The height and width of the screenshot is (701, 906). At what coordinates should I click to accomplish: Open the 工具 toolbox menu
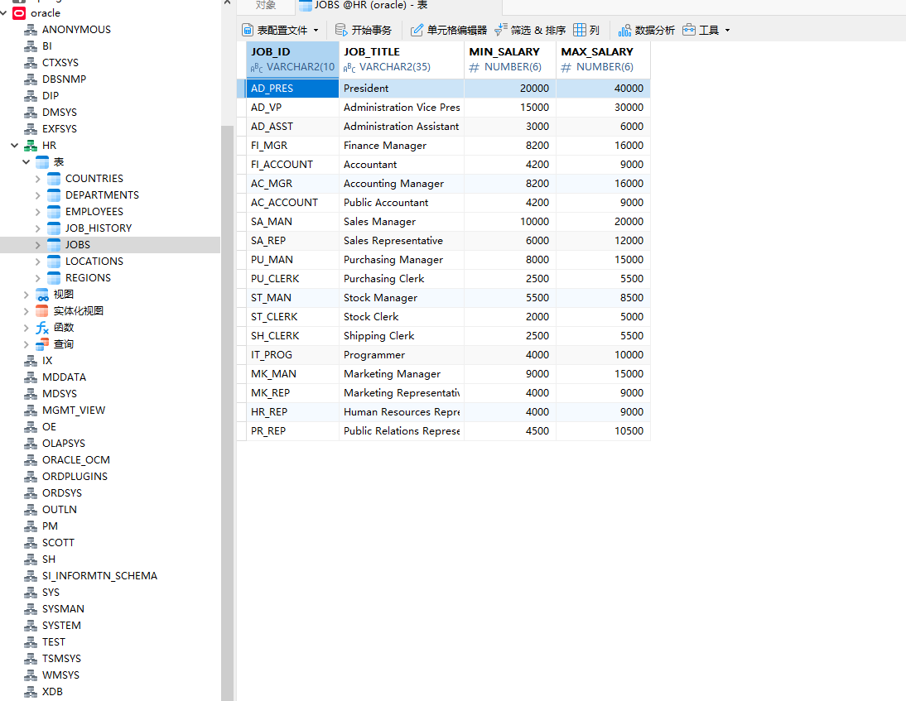[701, 30]
